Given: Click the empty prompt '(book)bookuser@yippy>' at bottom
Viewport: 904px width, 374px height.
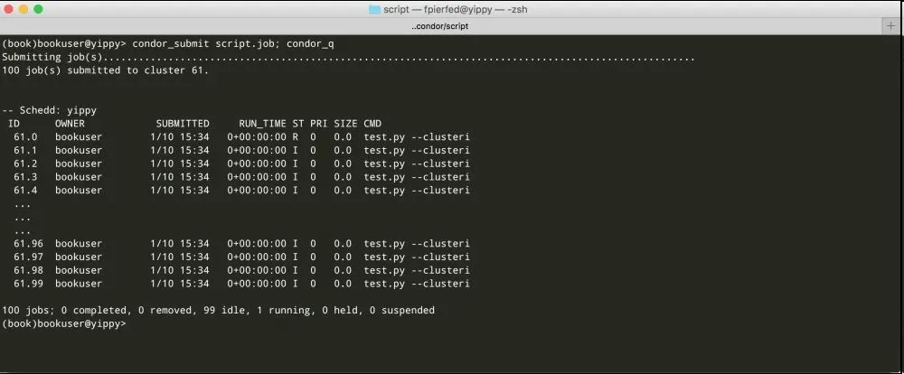Looking at the screenshot, I should click(x=63, y=323).
